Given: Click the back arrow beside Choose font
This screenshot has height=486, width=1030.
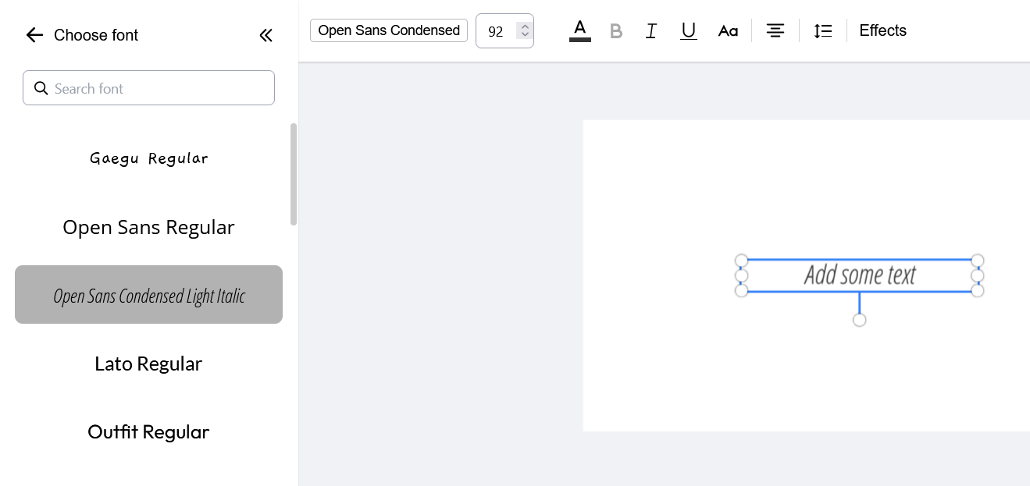Looking at the screenshot, I should point(34,35).
